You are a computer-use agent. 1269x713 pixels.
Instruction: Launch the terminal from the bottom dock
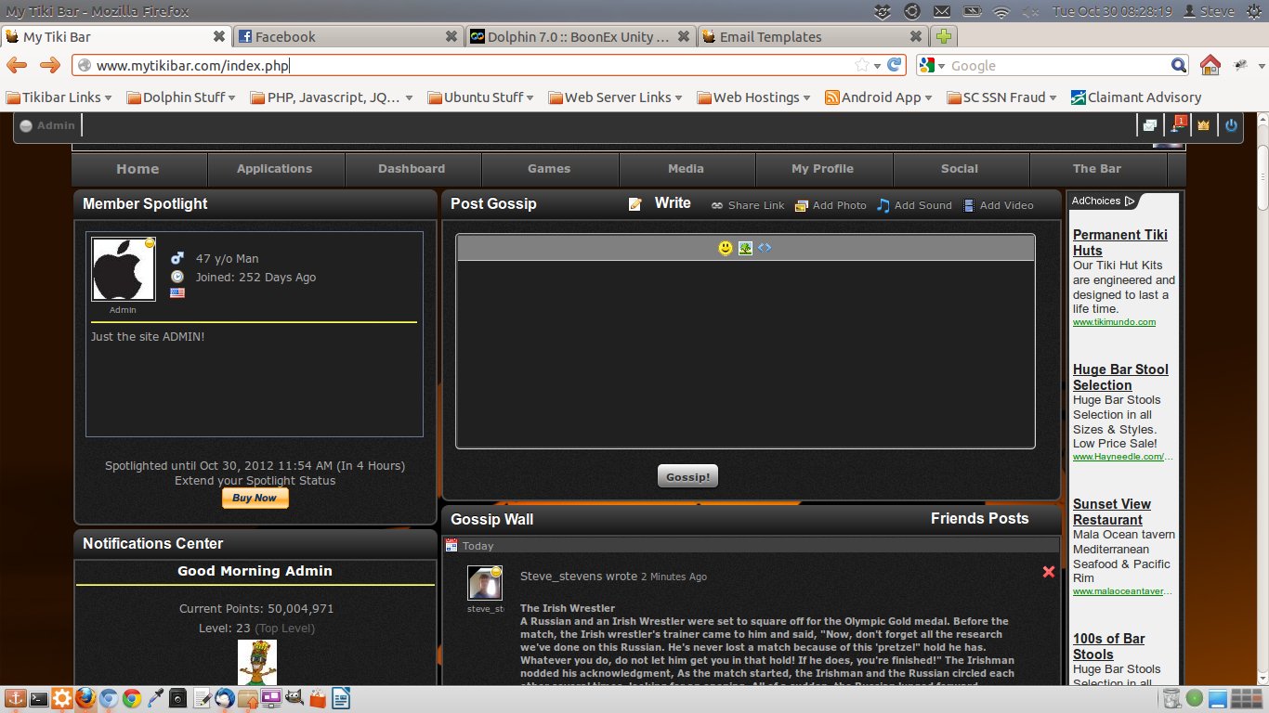coord(38,699)
